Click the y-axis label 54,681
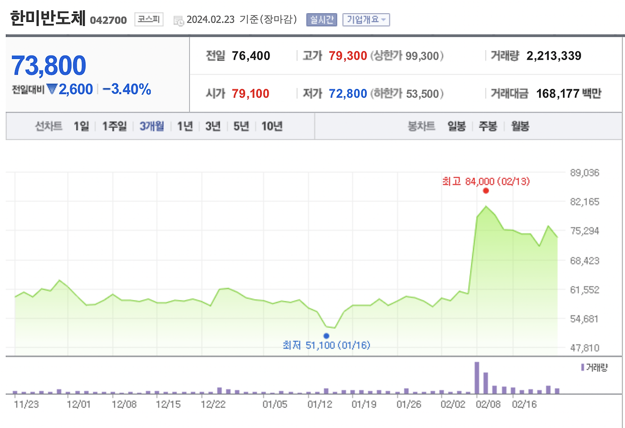Screen dimensions: 625x428 click(x=584, y=319)
